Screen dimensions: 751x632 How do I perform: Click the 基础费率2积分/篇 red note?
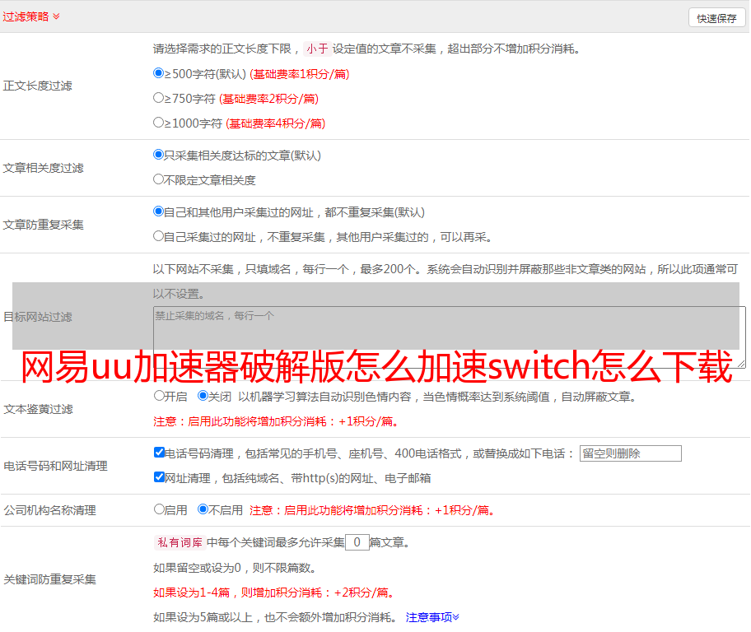pos(268,99)
